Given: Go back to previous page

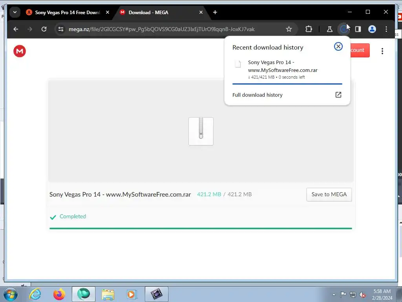Looking at the screenshot, I should (16, 29).
